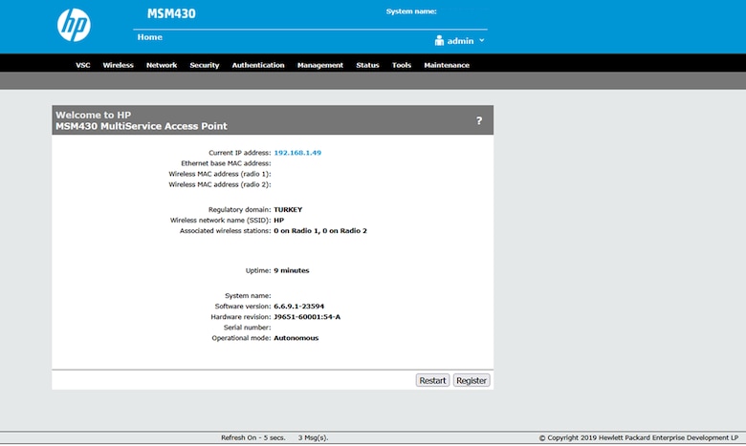
Task: Click the Ethernet base MAC address label
Action: (226, 163)
